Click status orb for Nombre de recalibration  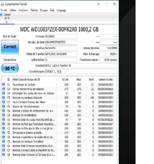pyautogui.click(x=3, y=115)
